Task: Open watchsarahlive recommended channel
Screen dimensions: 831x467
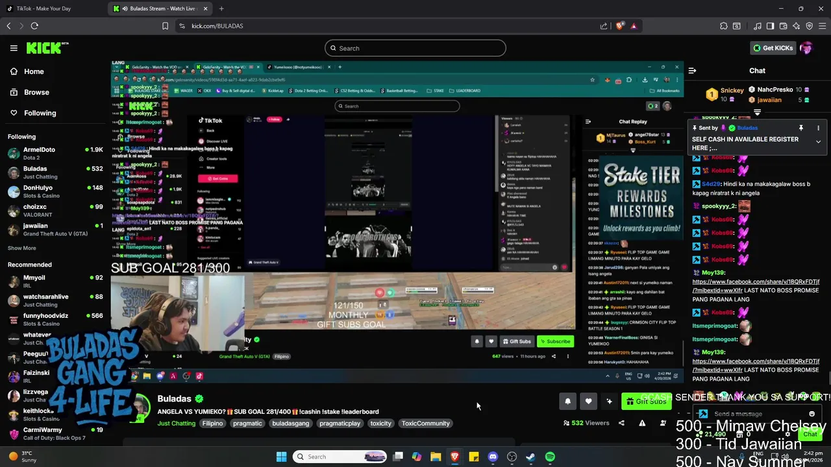Action: click(x=55, y=300)
